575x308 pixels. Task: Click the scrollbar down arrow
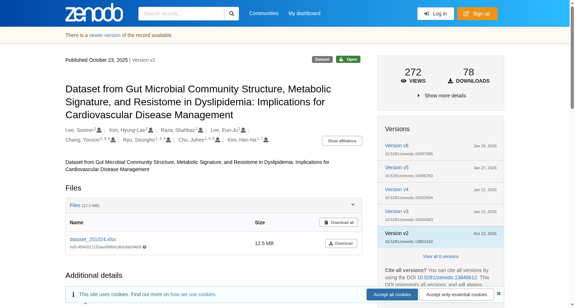pos(572,305)
